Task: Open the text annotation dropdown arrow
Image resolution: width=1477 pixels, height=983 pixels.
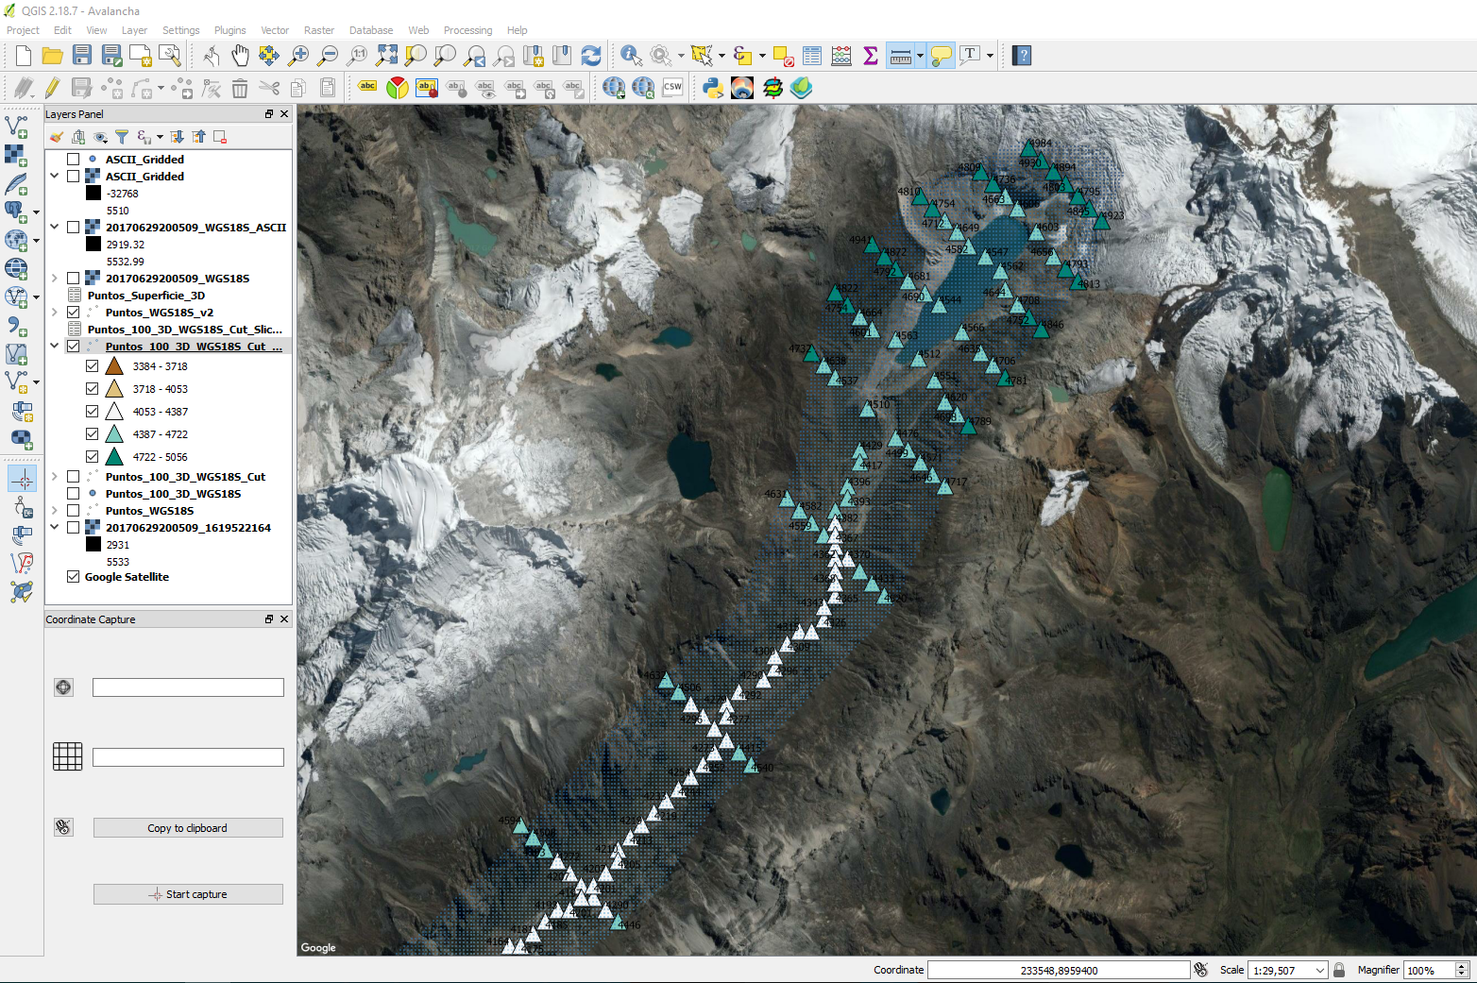Action: click(990, 56)
